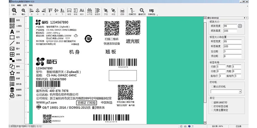Toggle 打印标签边框 checkbox
This screenshot has width=257, height=128.
212,106
